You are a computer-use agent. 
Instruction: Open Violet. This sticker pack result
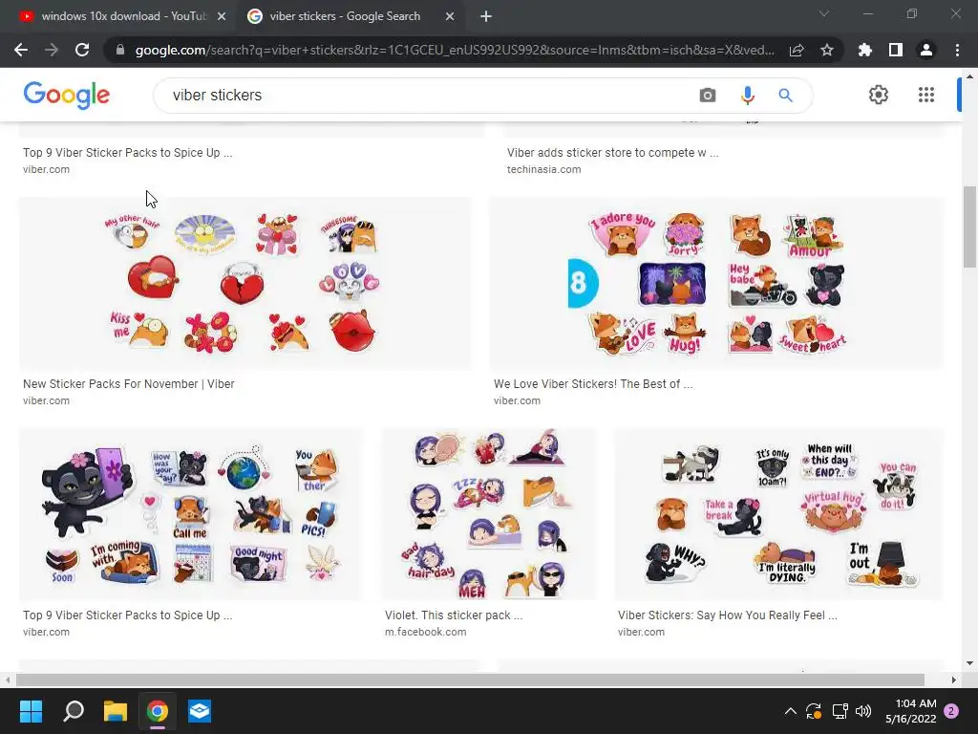click(x=454, y=615)
